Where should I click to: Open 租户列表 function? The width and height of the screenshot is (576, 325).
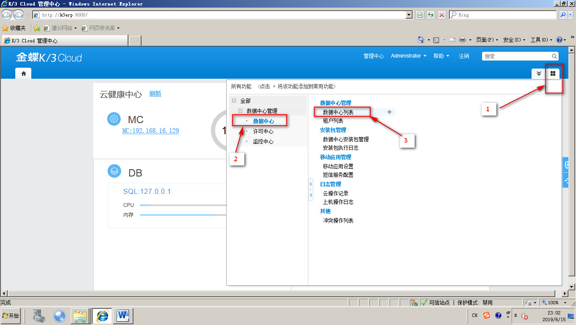(x=333, y=121)
